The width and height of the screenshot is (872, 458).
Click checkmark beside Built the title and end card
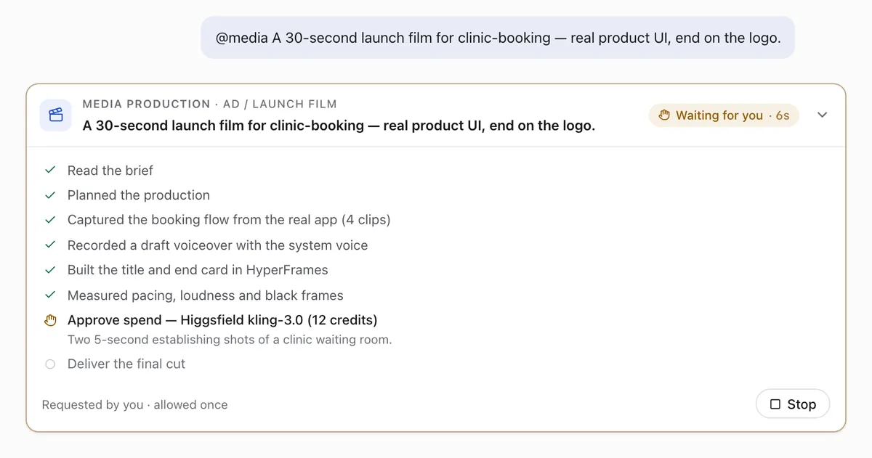(x=50, y=270)
